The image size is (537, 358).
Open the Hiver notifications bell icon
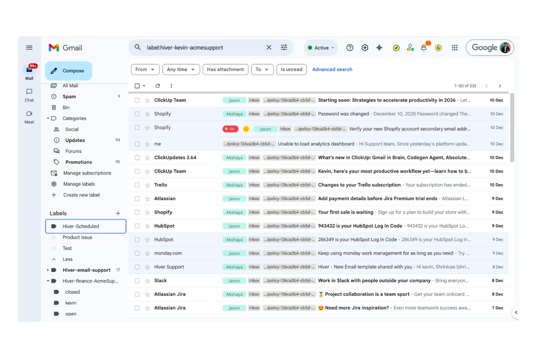tap(424, 48)
